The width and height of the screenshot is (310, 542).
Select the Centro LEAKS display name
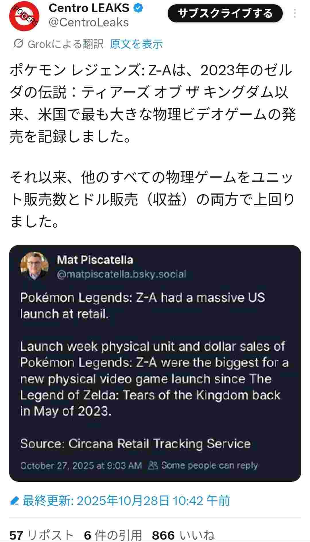point(89,8)
